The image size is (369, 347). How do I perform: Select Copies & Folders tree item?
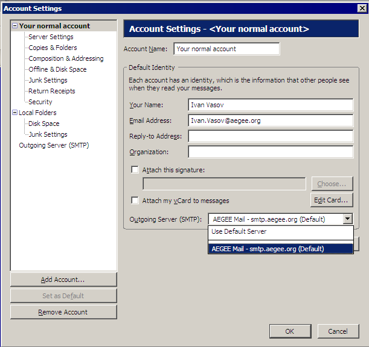pos(53,48)
